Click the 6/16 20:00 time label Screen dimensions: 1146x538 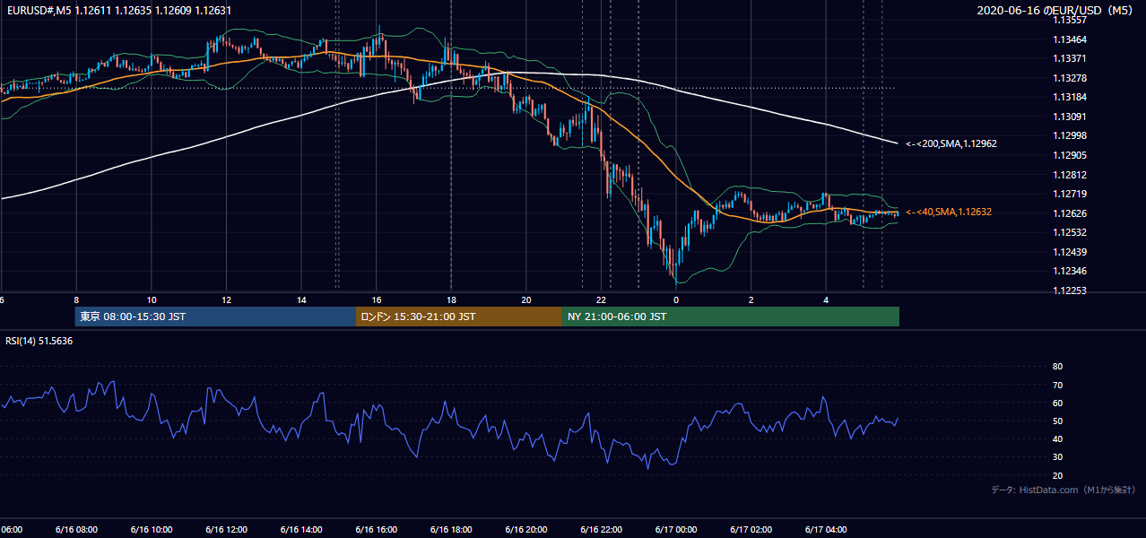point(525,529)
